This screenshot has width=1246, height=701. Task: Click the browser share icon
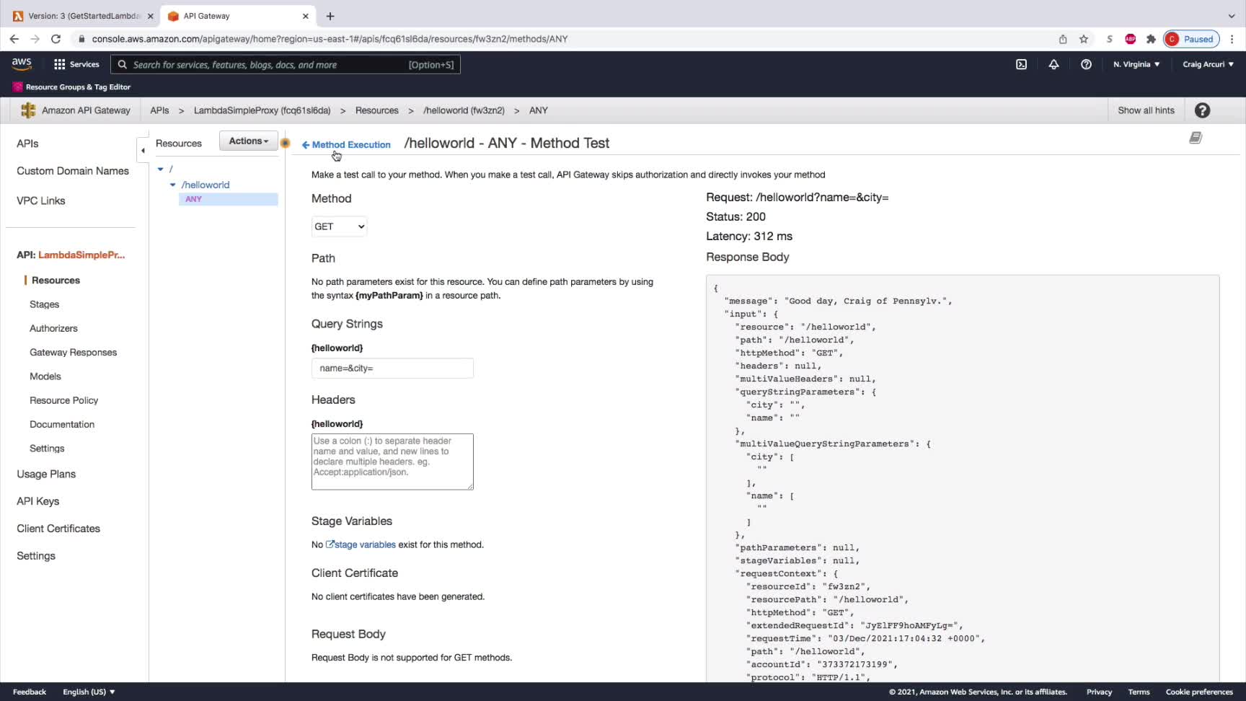1063,39
